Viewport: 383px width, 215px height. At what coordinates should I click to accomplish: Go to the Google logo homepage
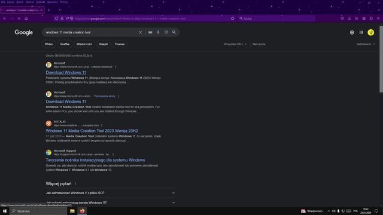click(24, 32)
